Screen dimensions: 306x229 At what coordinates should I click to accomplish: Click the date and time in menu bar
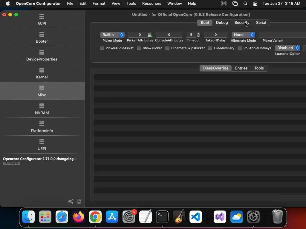[x=281, y=4]
